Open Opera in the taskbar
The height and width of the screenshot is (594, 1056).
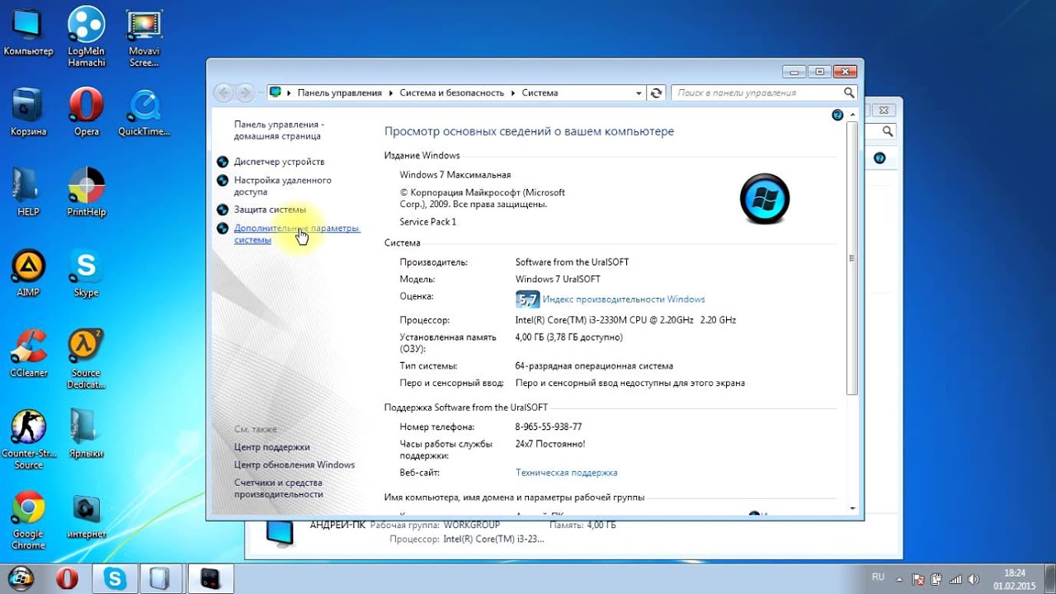(68, 577)
